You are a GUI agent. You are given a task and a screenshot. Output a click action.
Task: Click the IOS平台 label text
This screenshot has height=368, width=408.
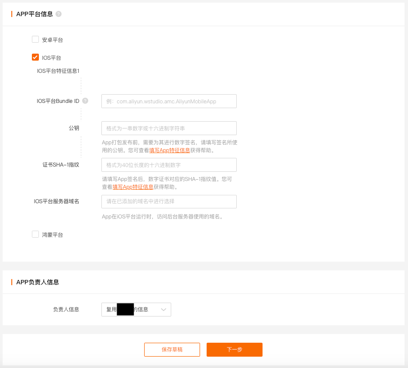coord(51,58)
